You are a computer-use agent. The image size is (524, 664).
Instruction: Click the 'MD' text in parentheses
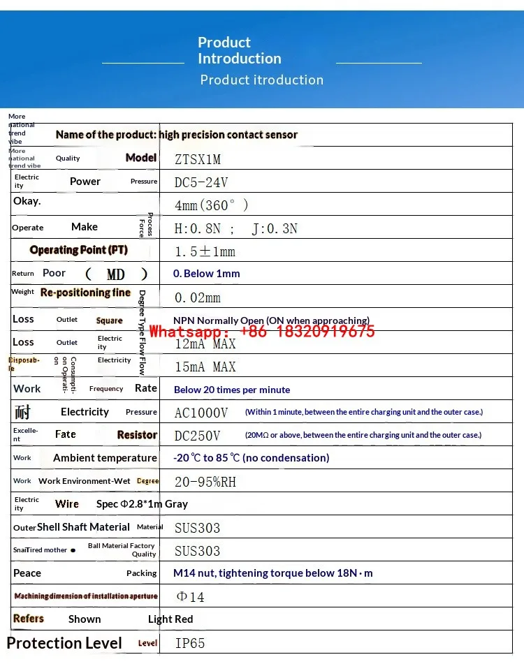[x=116, y=274]
